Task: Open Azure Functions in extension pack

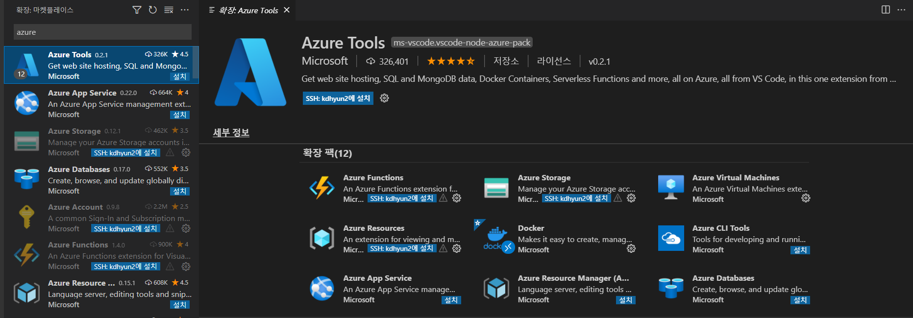Action: (373, 178)
